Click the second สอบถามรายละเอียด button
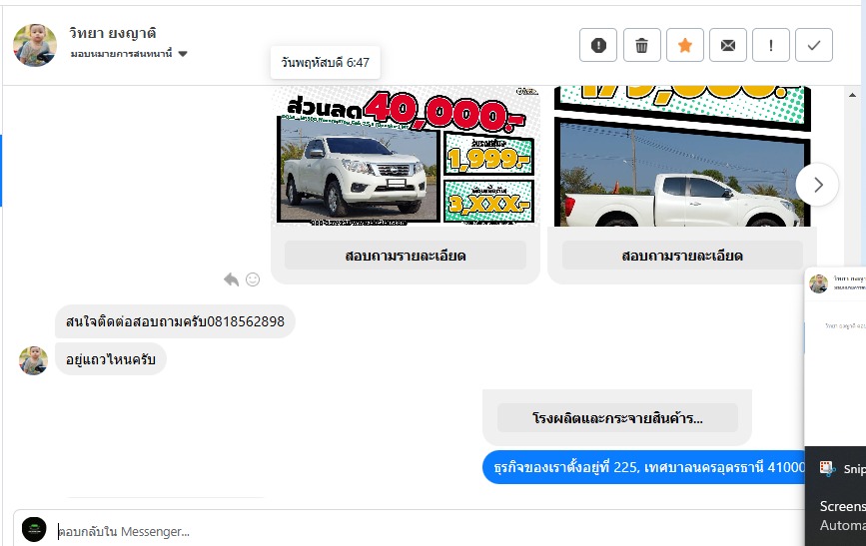The image size is (866, 546). [682, 256]
